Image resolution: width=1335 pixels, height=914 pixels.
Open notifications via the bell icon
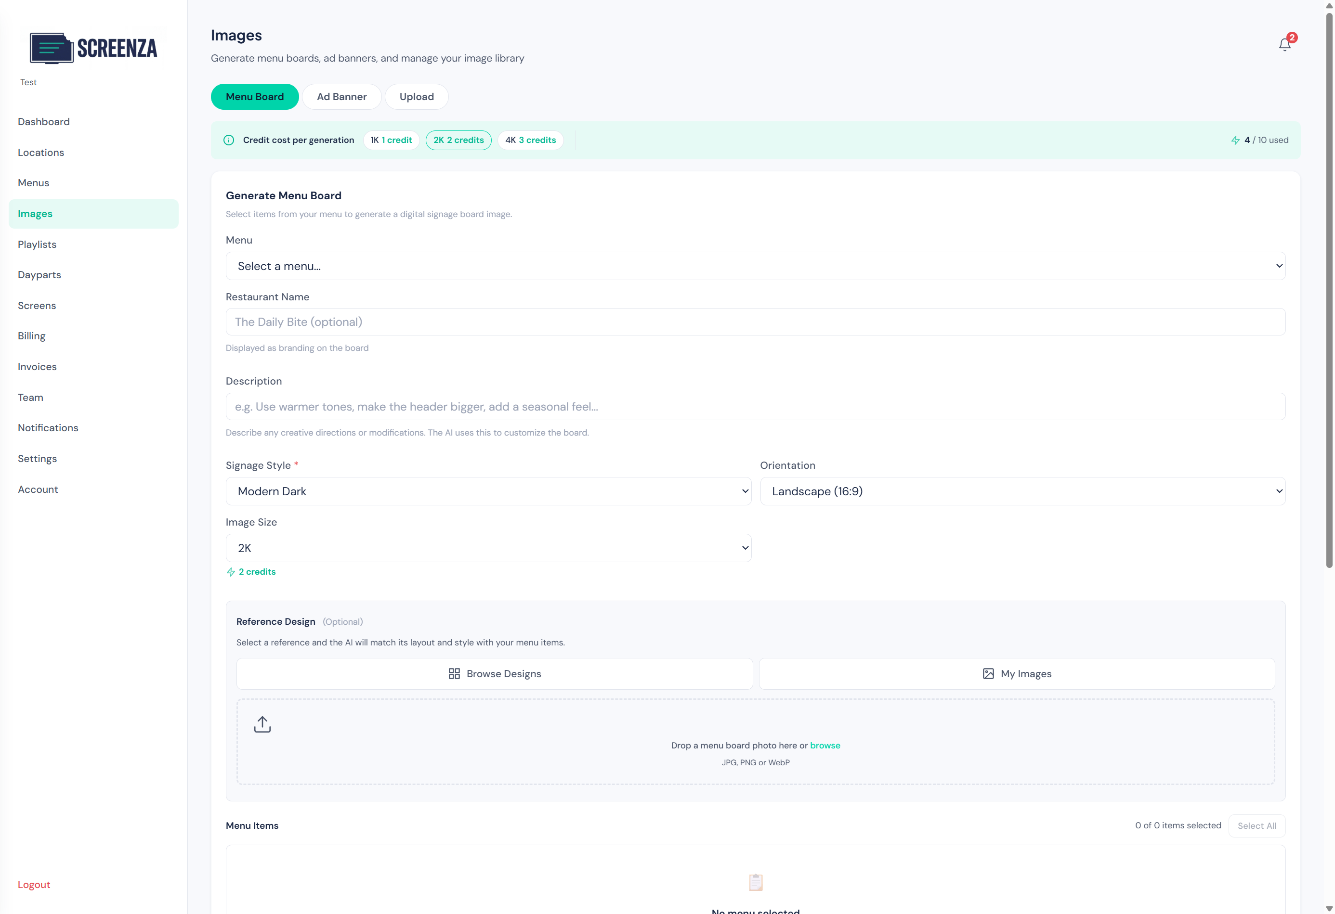coord(1284,44)
